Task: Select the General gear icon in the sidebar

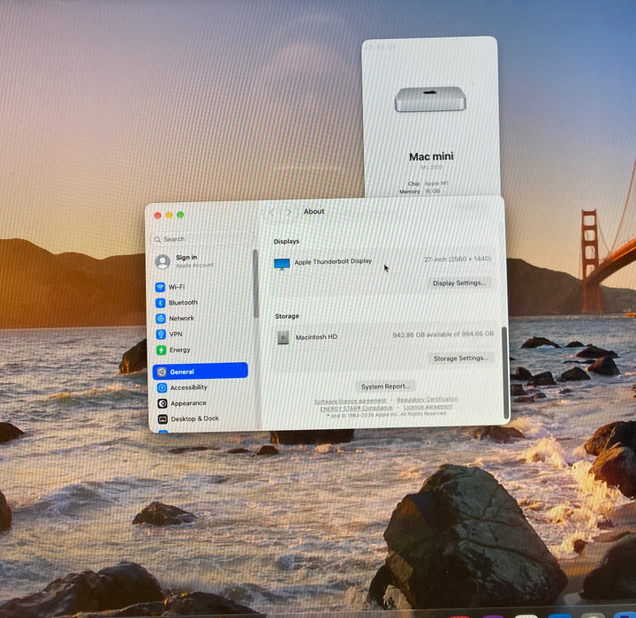Action: [162, 372]
